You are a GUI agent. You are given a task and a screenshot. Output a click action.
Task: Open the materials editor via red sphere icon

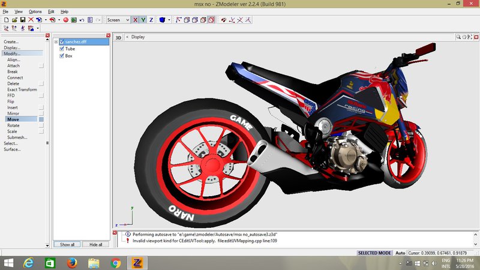point(65,20)
